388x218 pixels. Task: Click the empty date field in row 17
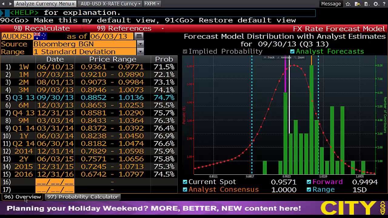(x=55, y=190)
